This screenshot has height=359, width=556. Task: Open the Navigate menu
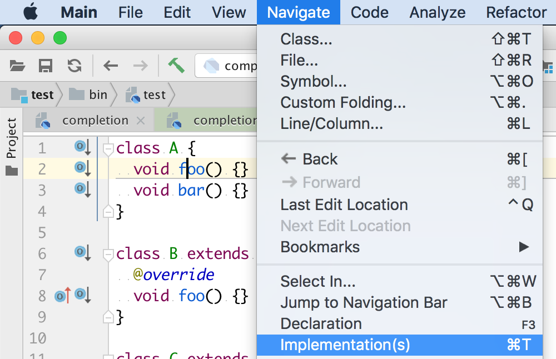(298, 12)
